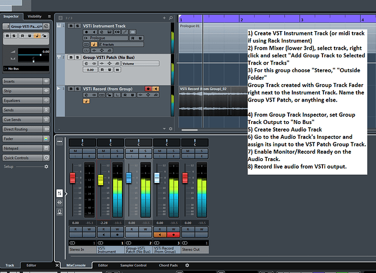Expand the Equalizers section in Inspector
The height and width of the screenshot is (273, 376).
pos(23,100)
